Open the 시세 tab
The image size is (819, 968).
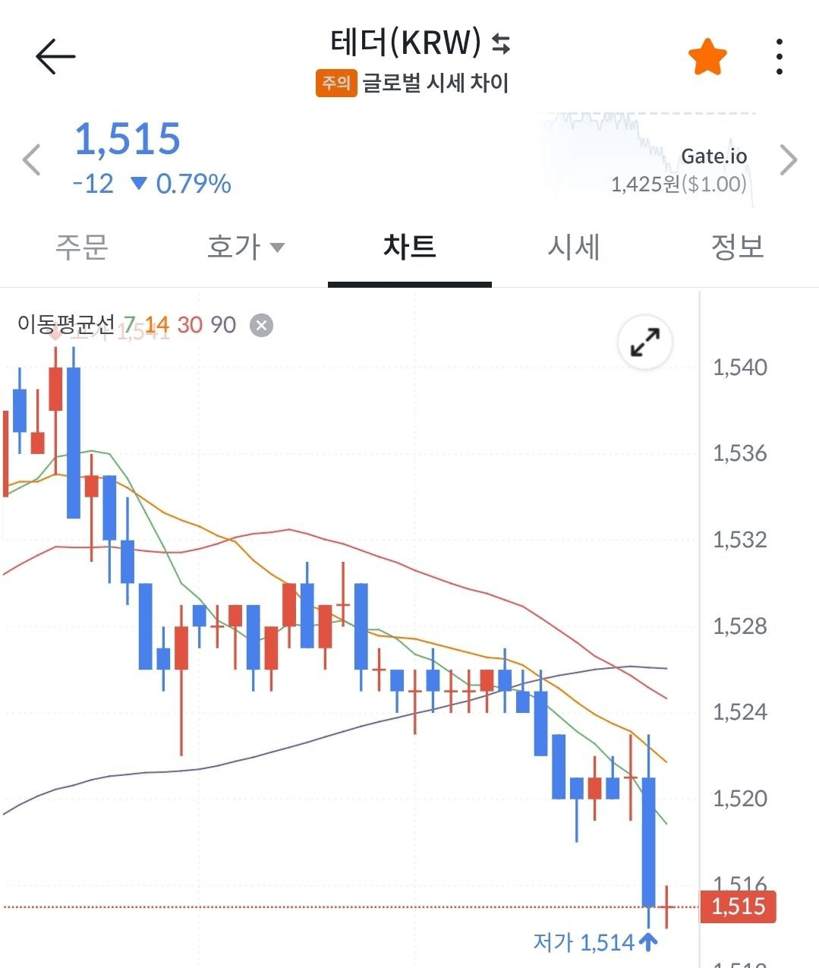point(574,247)
